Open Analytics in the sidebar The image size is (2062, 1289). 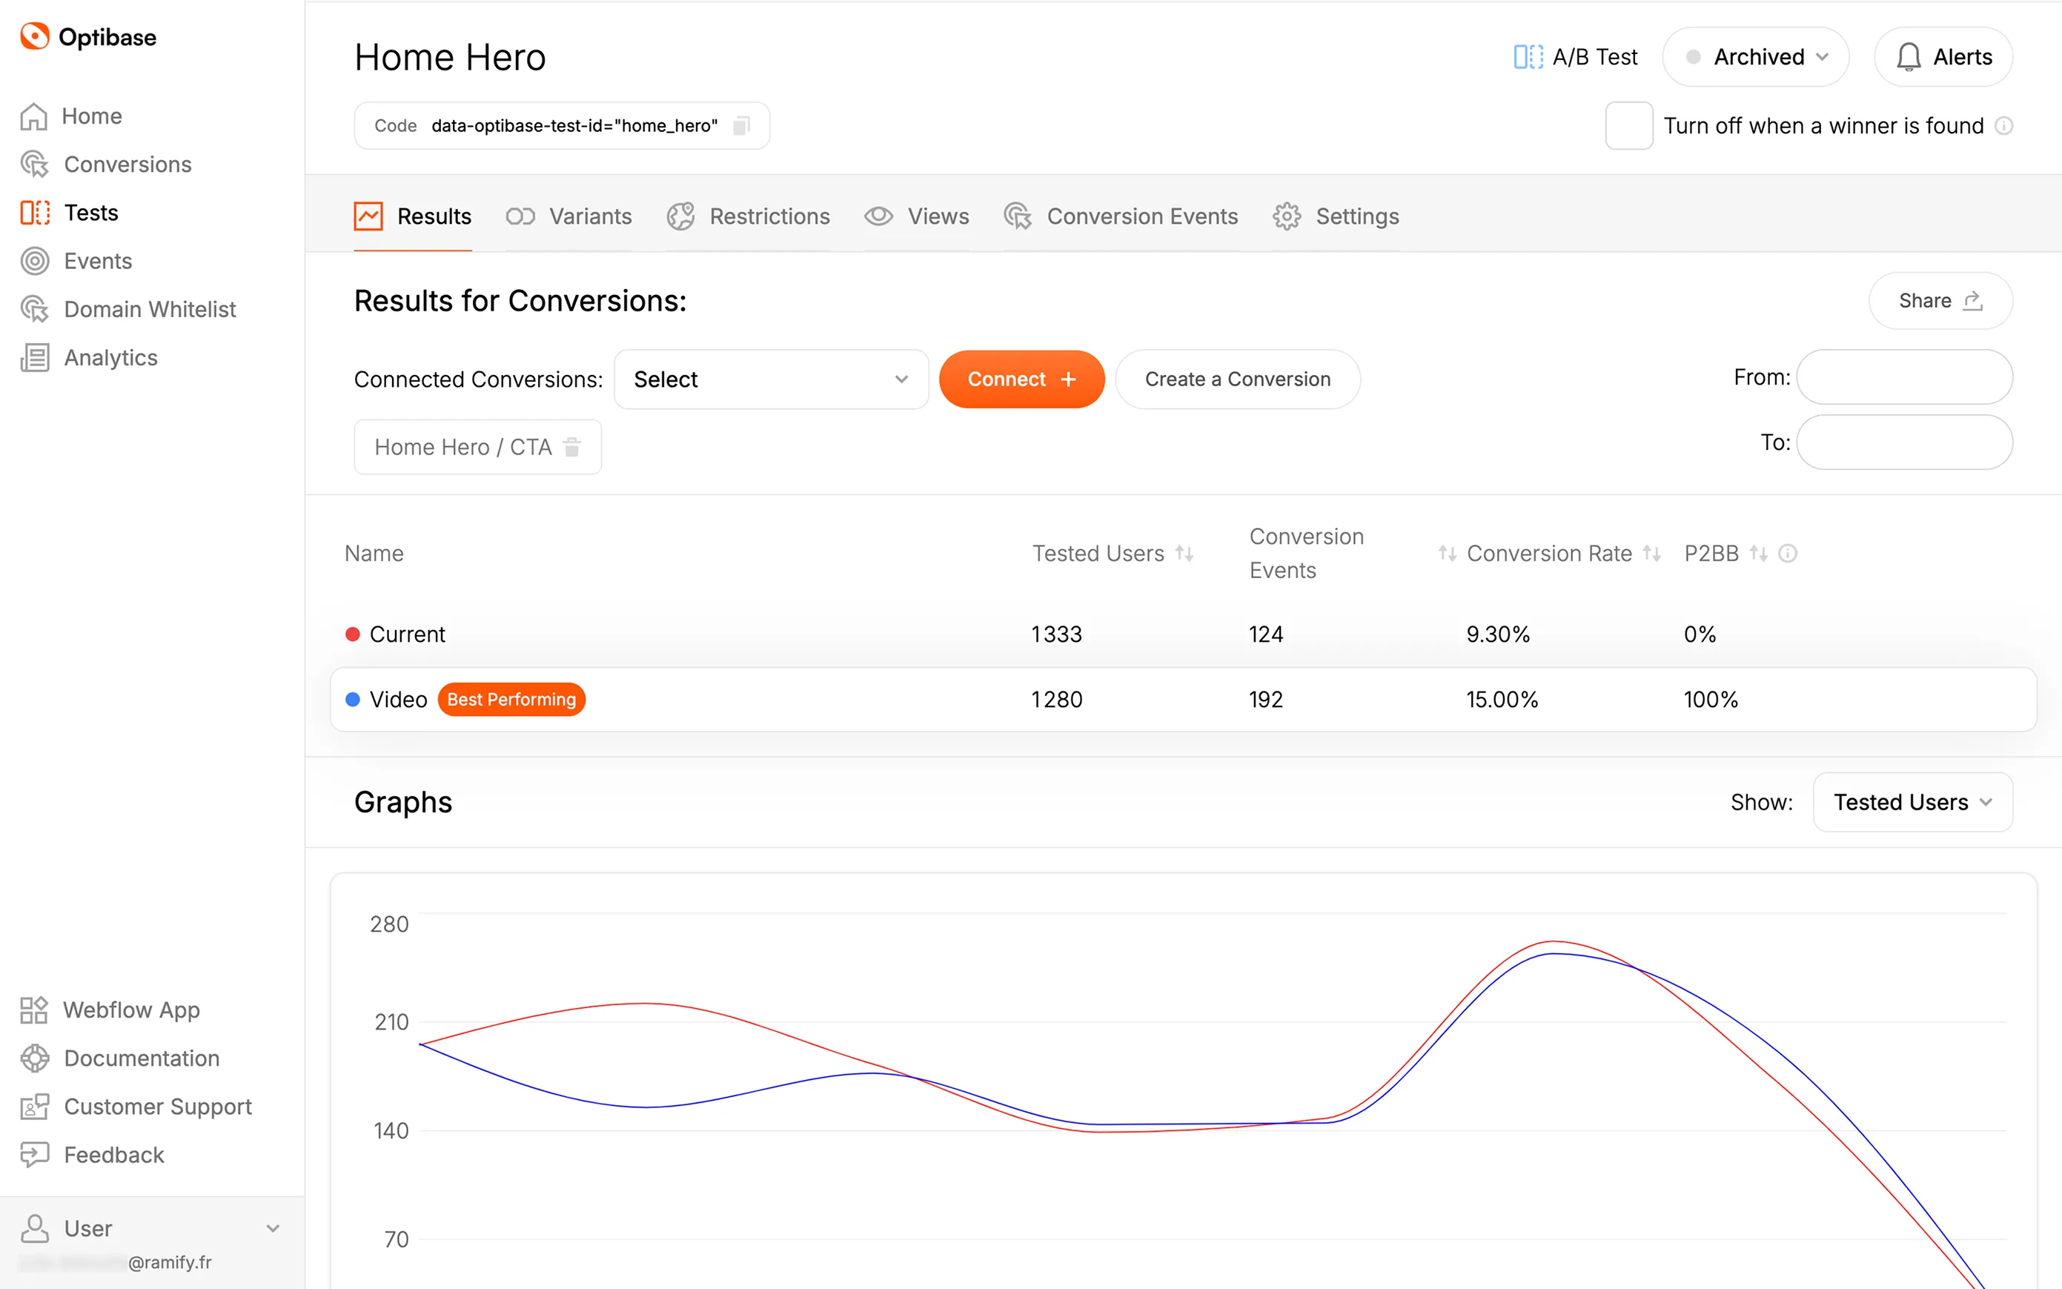pyautogui.click(x=90, y=358)
